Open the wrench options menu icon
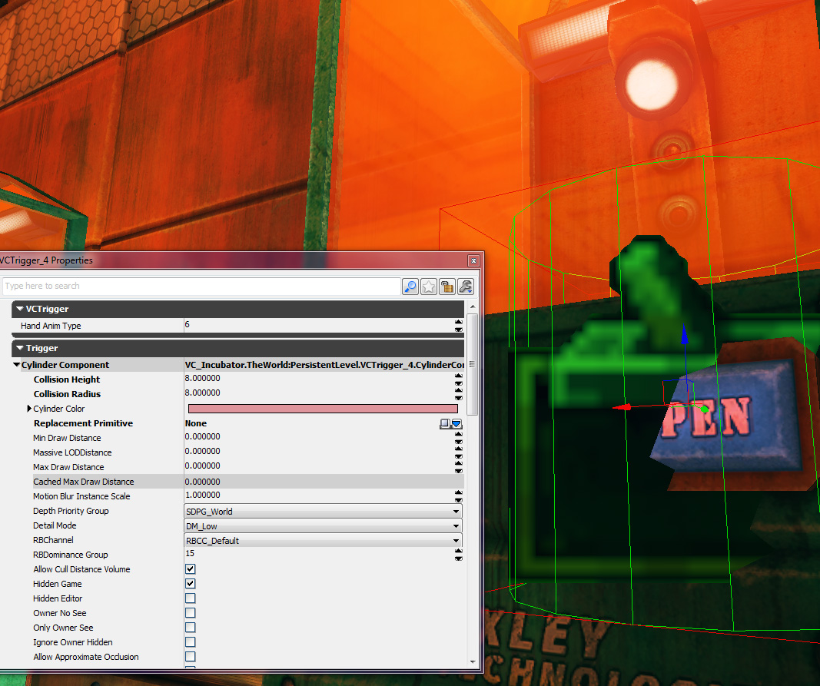Viewport: 820px width, 686px height. pos(466,287)
